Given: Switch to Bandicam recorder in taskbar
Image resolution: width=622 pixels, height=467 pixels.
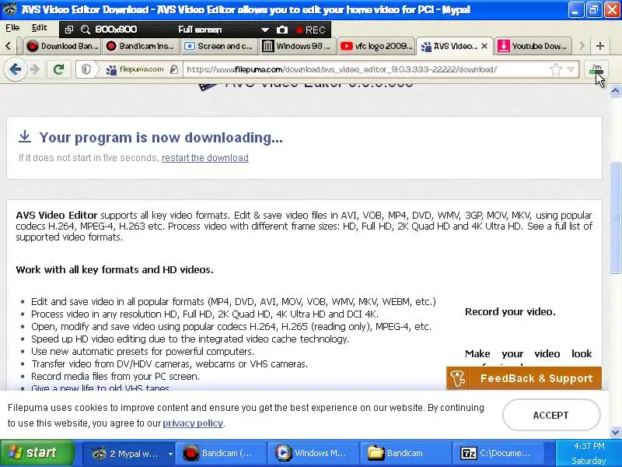Looking at the screenshot, I should [220, 453].
